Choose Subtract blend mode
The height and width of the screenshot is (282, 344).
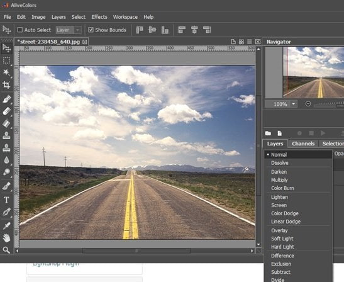click(x=298, y=272)
